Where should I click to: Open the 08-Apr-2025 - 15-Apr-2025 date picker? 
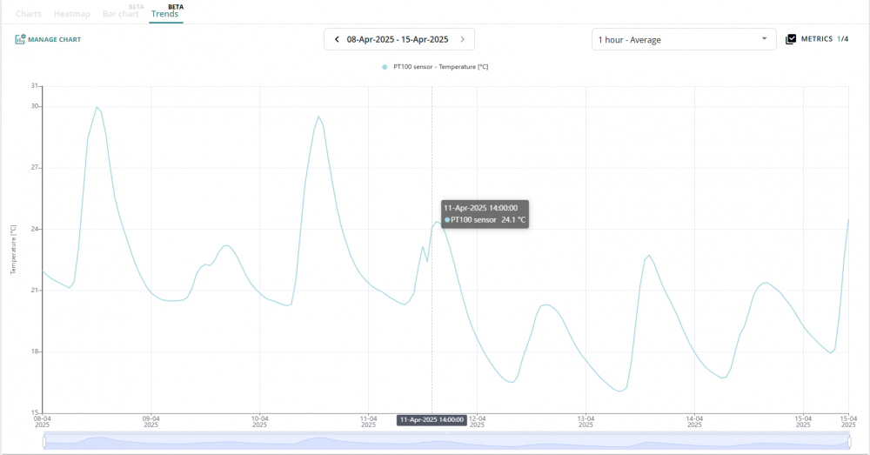tap(398, 39)
